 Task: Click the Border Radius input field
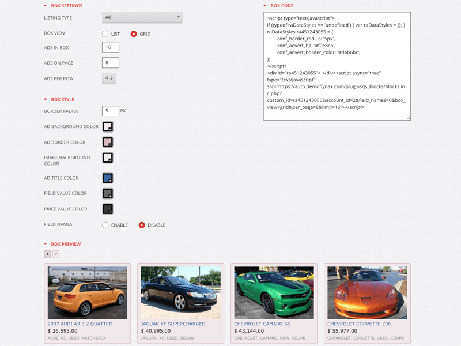point(111,111)
